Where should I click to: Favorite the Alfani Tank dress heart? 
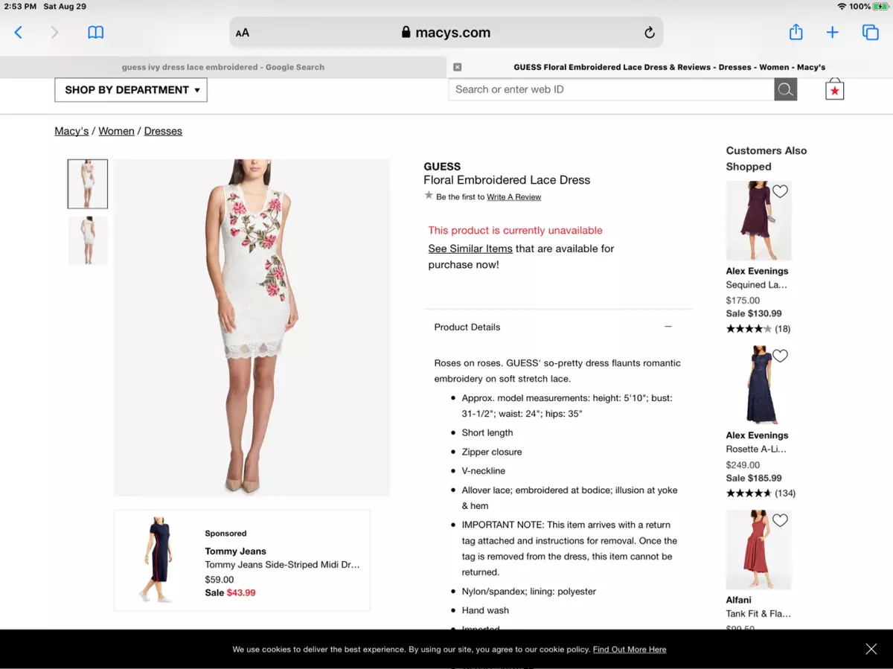coord(780,520)
